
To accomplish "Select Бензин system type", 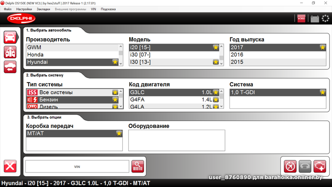I will [72, 99].
